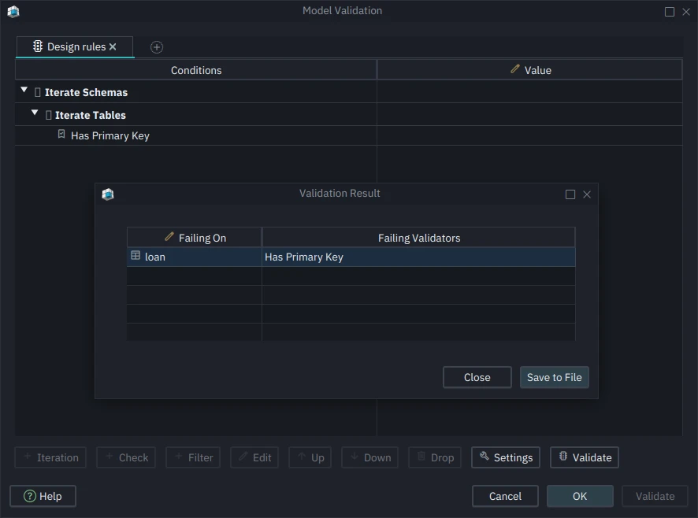Select the loan table result row
This screenshot has height=518, width=698.
coord(351,257)
